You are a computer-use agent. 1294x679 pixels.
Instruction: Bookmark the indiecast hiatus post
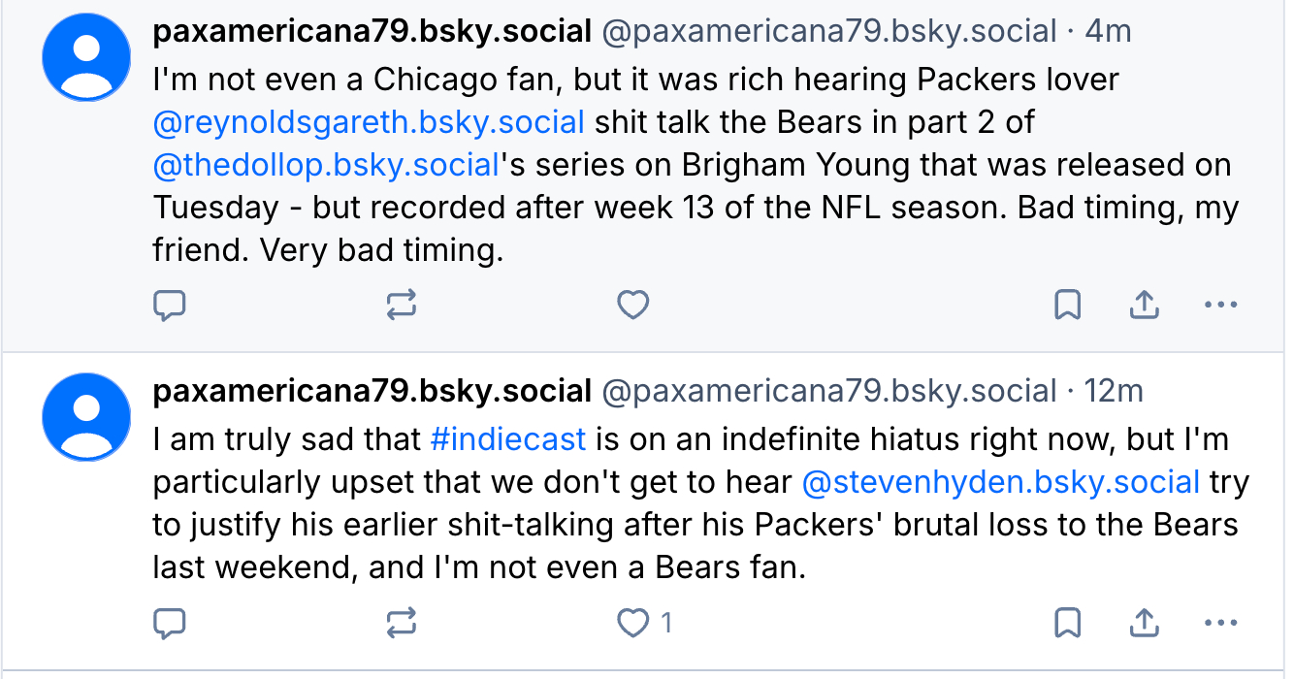[1067, 623]
